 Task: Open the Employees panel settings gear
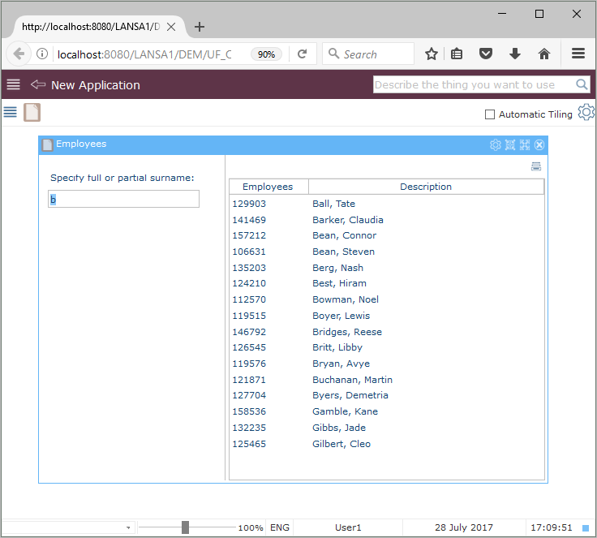click(496, 144)
